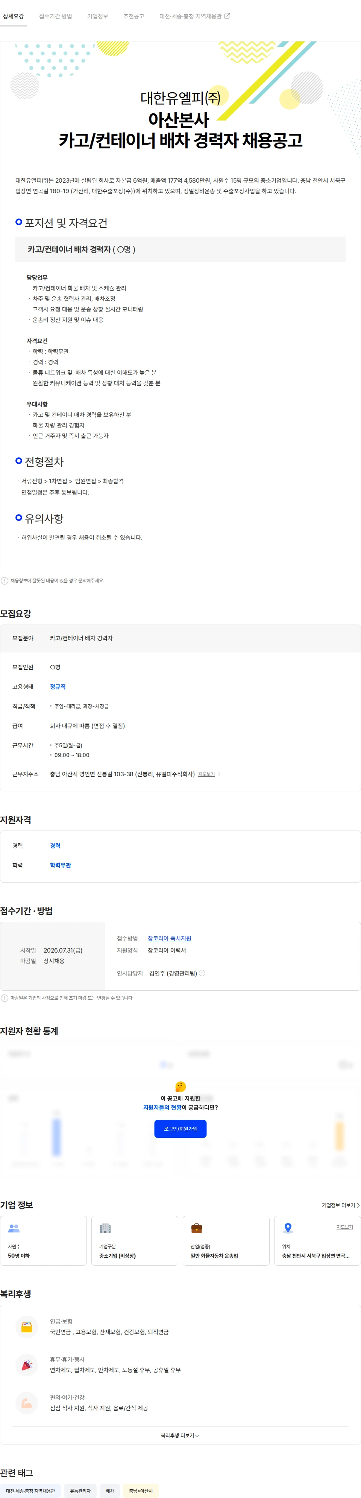
Task: Click 경력 link in 지원자격
Action: (55, 846)
